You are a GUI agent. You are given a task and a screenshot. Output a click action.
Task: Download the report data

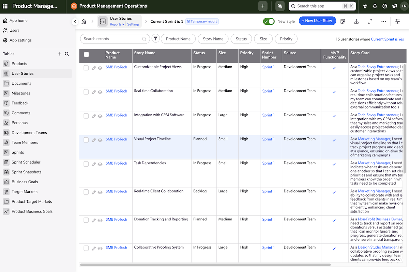pos(356,21)
